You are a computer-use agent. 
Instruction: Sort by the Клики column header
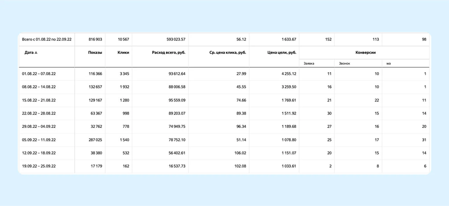tap(123, 53)
